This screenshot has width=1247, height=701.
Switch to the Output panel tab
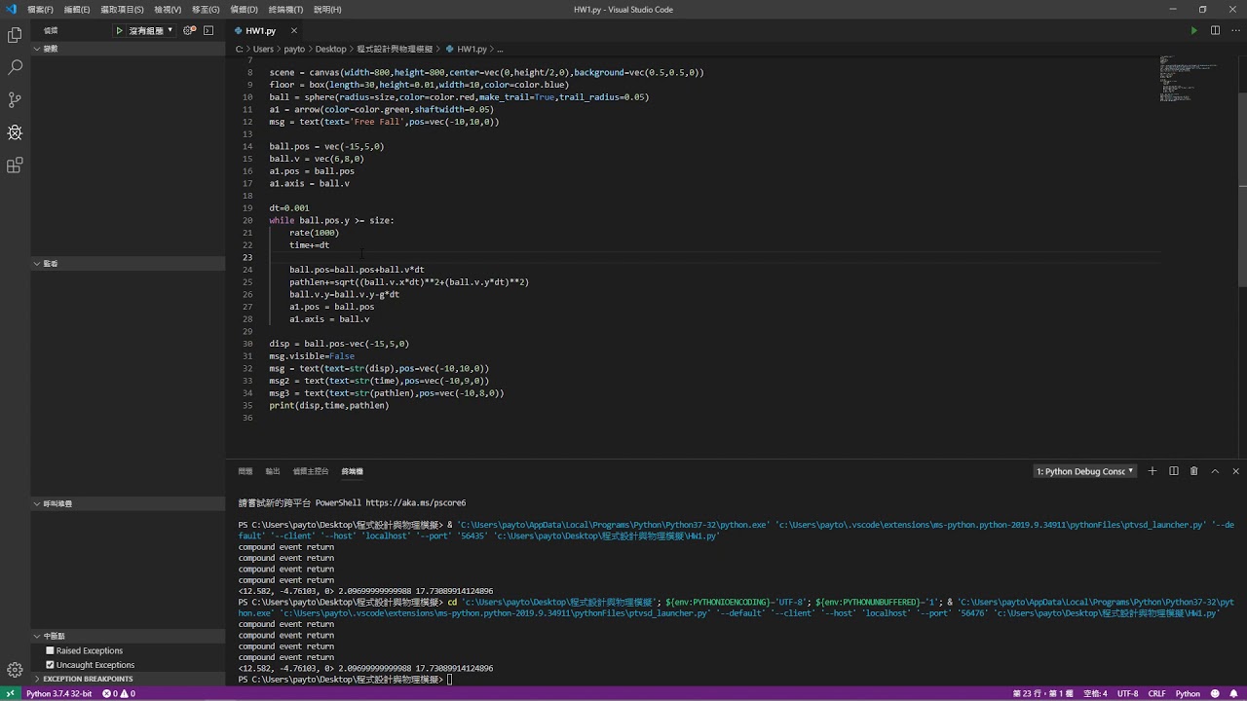click(273, 471)
